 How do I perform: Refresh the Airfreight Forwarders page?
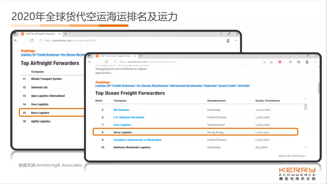click(x=31, y=41)
